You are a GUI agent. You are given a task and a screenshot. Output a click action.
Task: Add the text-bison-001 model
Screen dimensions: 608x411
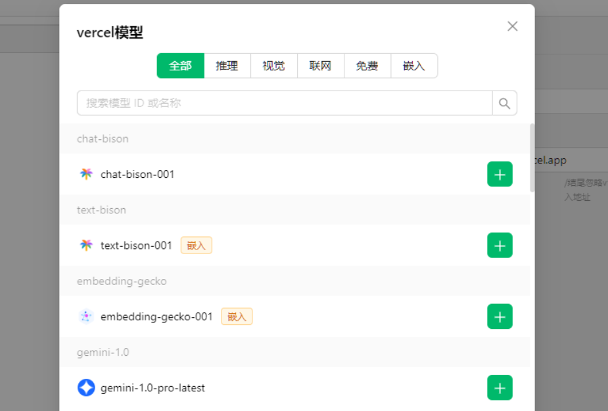(x=500, y=246)
